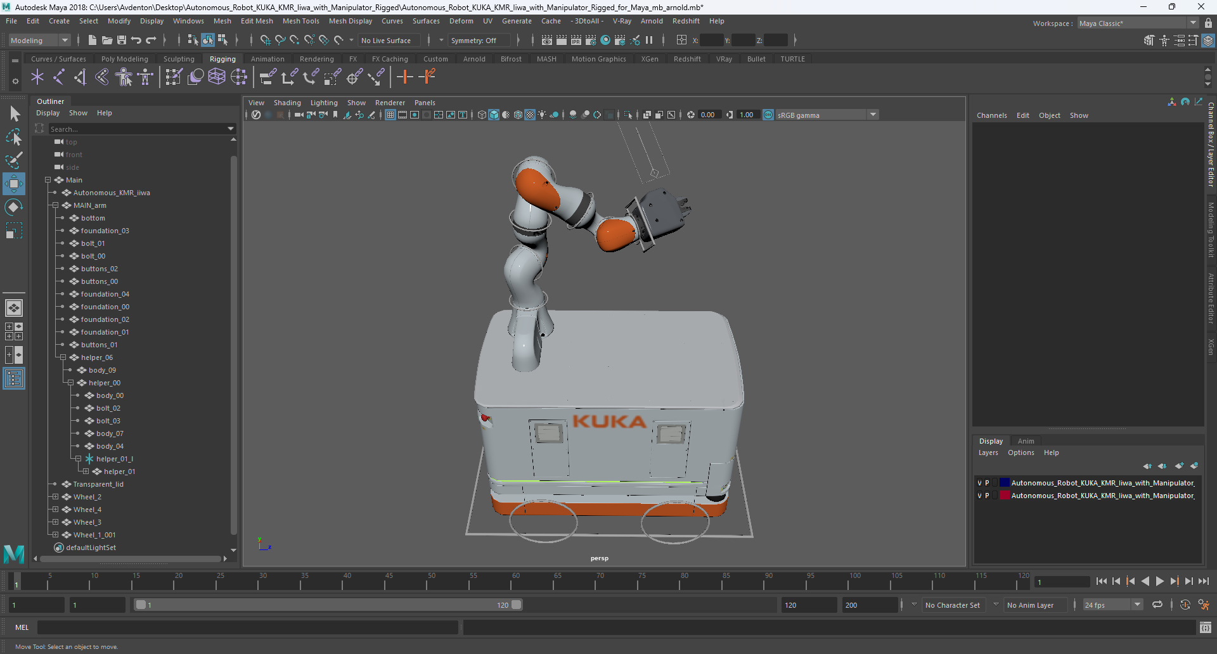Toggle viewport grid display icon
This screenshot has width=1217, height=654.
point(390,115)
